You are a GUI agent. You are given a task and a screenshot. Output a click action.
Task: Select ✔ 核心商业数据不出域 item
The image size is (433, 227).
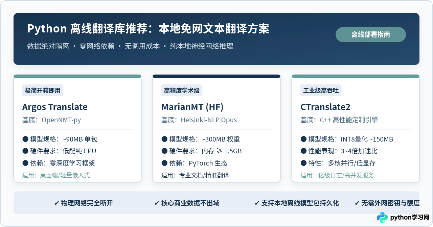187,203
